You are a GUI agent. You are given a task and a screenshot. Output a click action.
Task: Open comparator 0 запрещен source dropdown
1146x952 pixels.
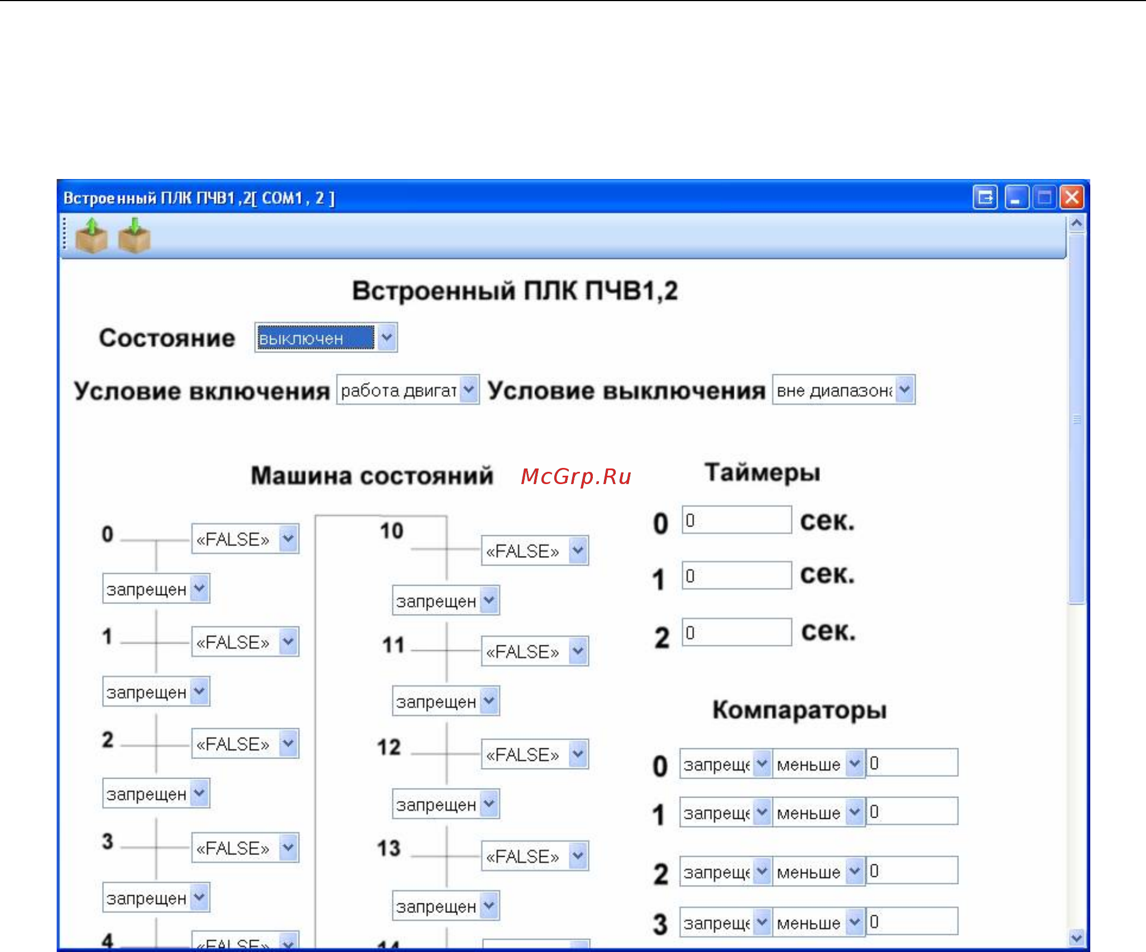click(726, 764)
